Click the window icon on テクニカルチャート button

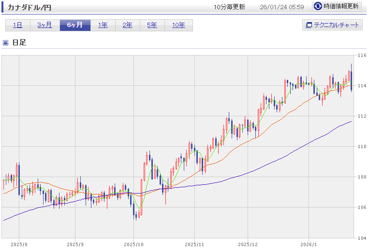tap(308, 25)
